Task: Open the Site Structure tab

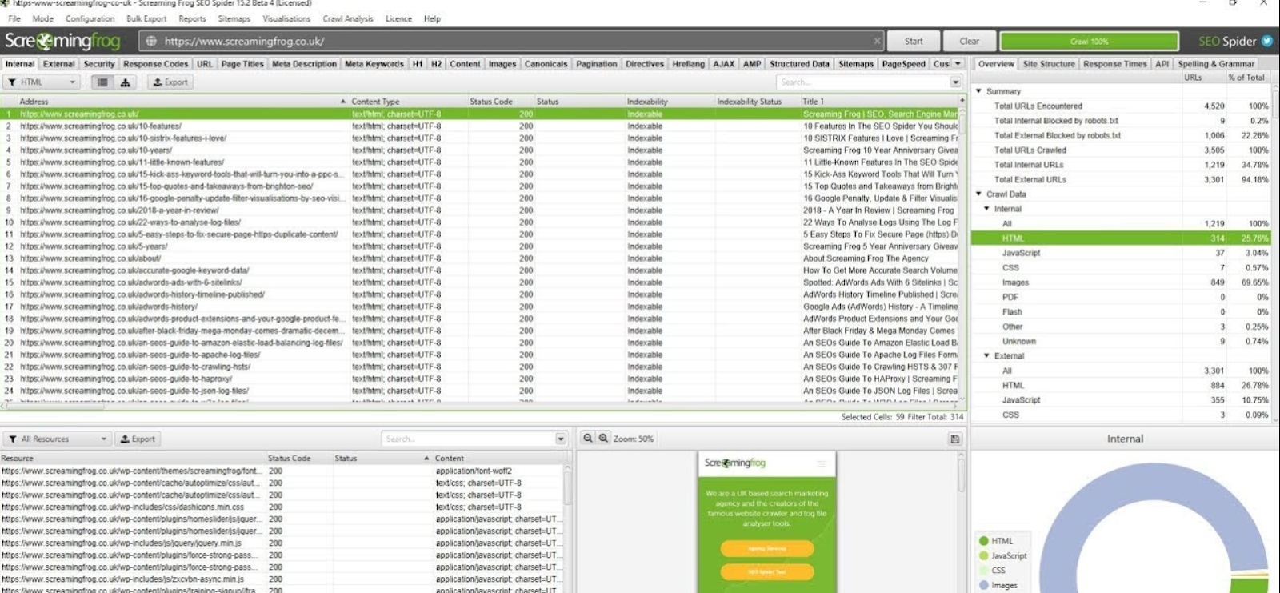Action: [x=1048, y=64]
